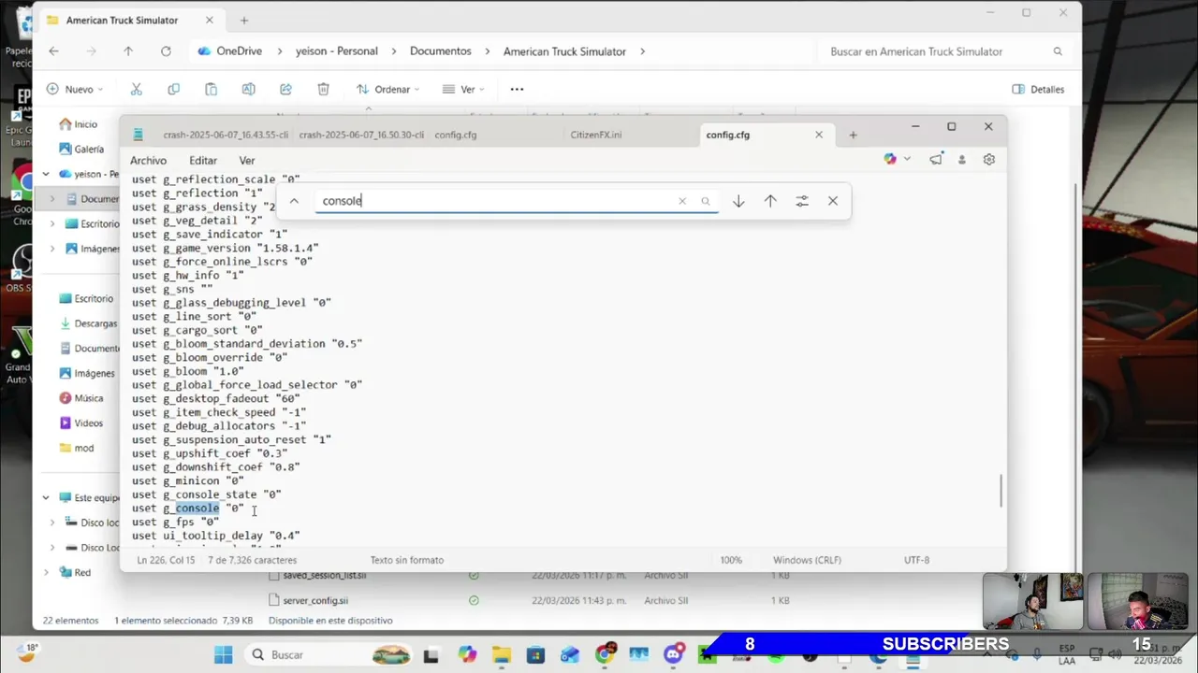Click the Copilot icon in Notepad
1198x673 pixels.
890,160
